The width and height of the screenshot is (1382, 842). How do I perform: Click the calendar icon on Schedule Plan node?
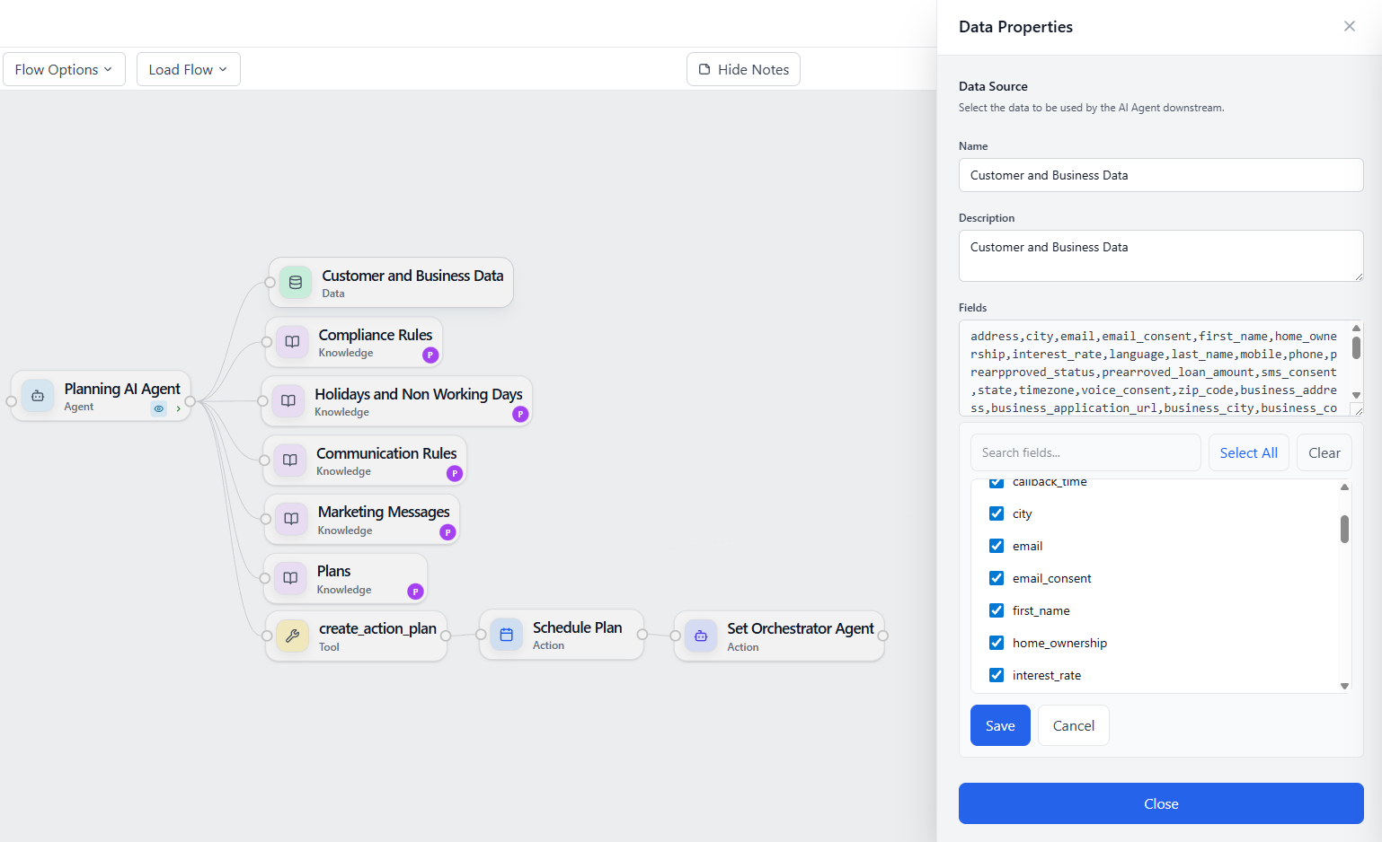coord(506,635)
